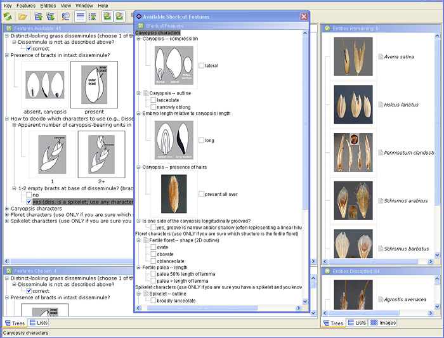Viewport: 444px width, 338px height.
Task: Open the Find magnifier tool in the toolbar
Action: pyautogui.click(x=66, y=16)
